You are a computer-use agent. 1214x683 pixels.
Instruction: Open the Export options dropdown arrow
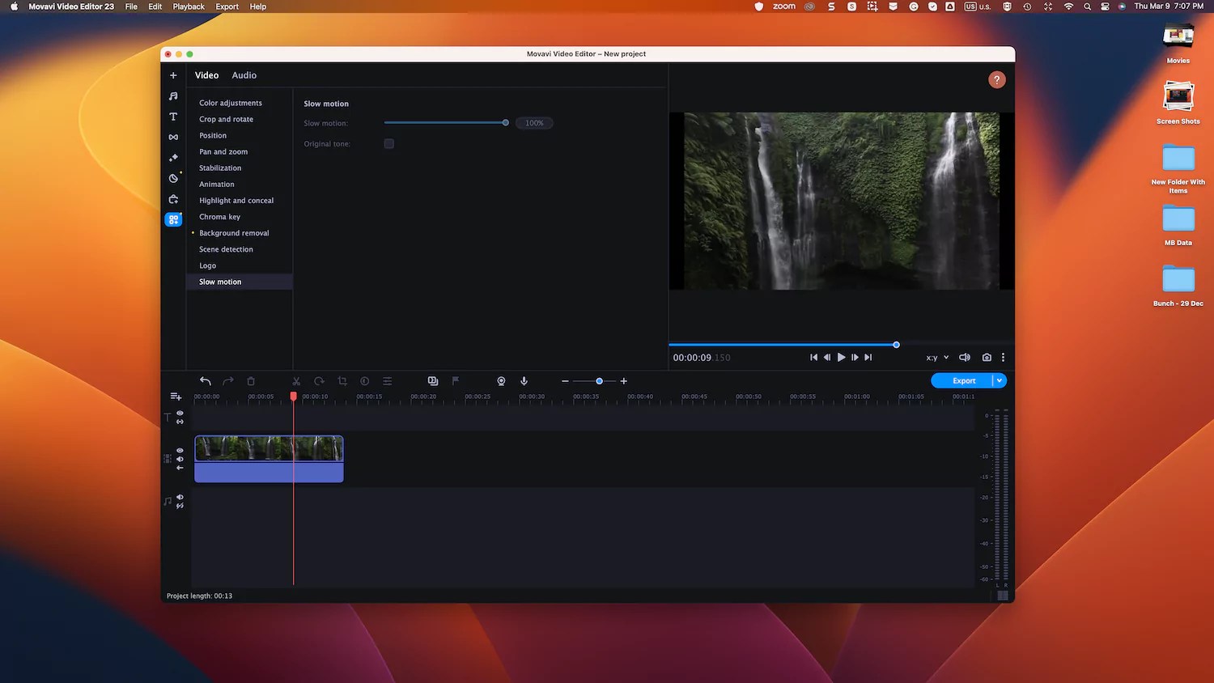1000,380
